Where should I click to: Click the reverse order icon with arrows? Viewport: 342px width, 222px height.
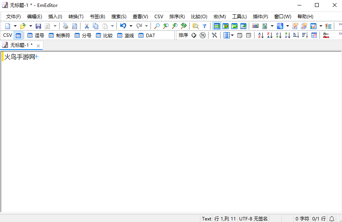pyautogui.click(x=314, y=35)
